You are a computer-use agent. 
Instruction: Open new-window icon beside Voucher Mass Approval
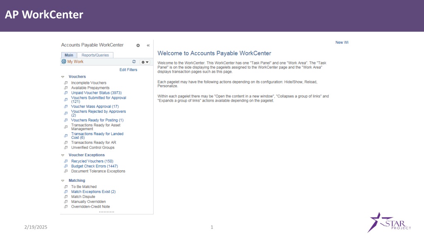click(66, 106)
